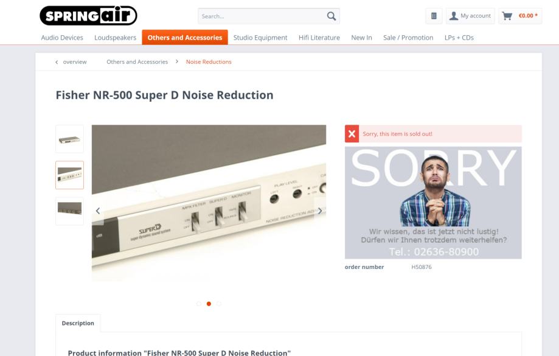Show the next product image arrow
Image resolution: width=559 pixels, height=356 pixels.
click(x=320, y=211)
